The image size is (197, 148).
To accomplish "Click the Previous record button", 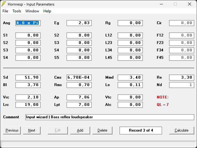I will pyautogui.click(x=12, y=130).
